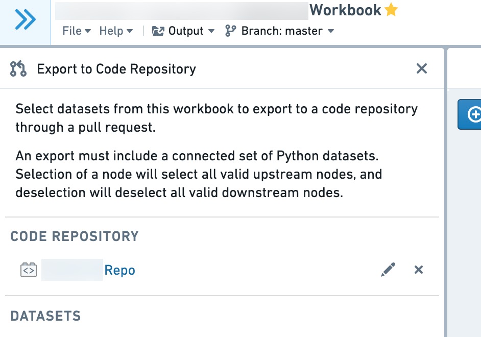The height and width of the screenshot is (337, 481).
Task: Click the pull request icon beside Export title
Action: click(x=18, y=69)
